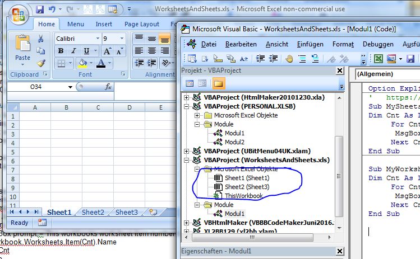Insert a new worksheet tab
The width and height of the screenshot is (420, 259).
(x=153, y=212)
